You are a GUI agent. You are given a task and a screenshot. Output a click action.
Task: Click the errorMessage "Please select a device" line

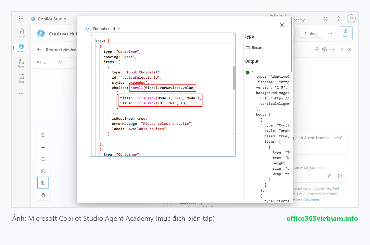click(152, 124)
